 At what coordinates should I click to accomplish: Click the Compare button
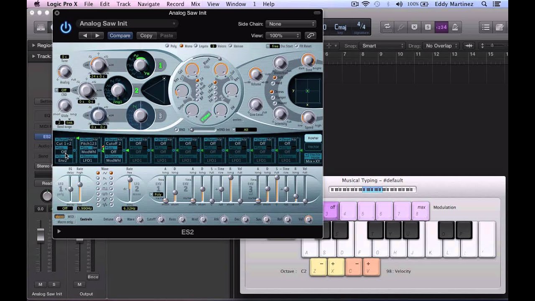(x=120, y=36)
